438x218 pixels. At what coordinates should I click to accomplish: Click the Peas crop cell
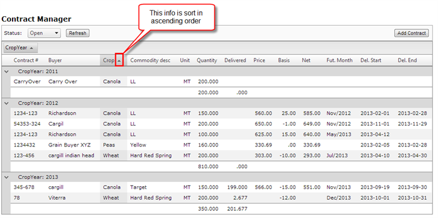pos(109,145)
